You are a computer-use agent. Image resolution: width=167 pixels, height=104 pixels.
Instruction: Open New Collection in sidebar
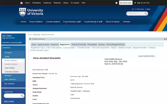click(10, 80)
